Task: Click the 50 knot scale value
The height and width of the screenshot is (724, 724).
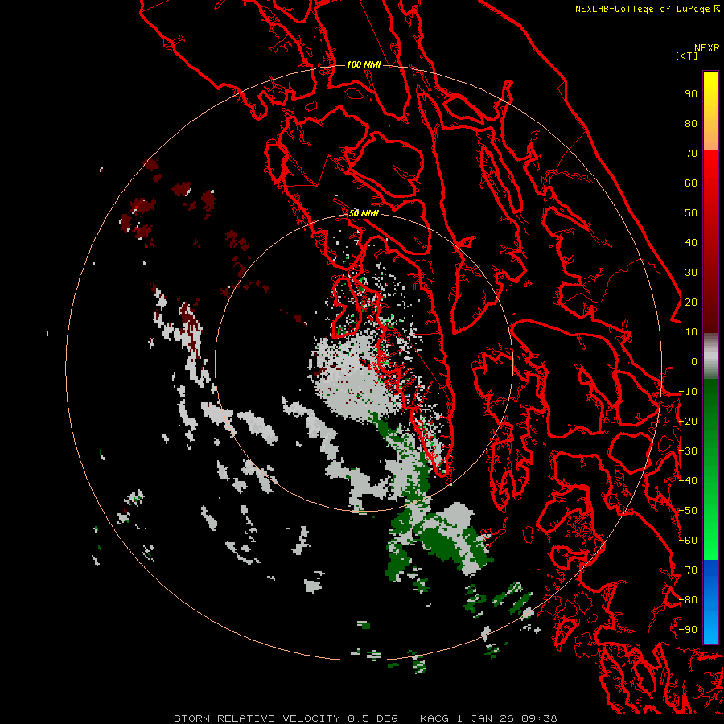Action: pos(691,213)
